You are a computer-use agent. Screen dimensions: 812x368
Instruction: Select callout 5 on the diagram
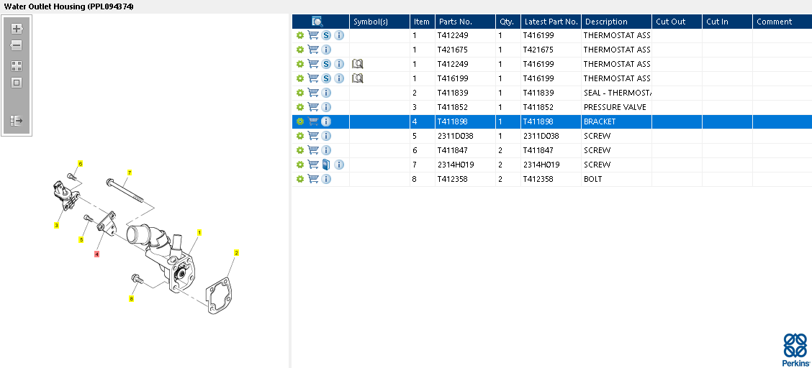pos(81,240)
